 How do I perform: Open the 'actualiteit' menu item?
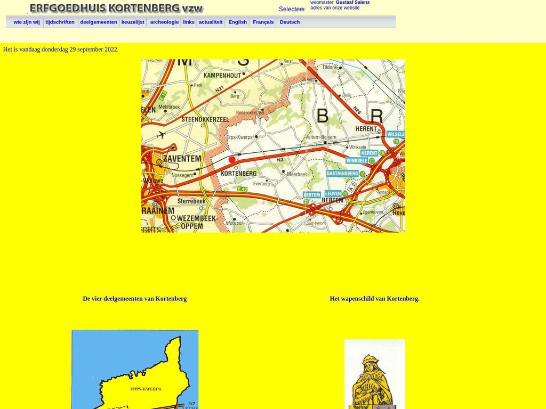(211, 22)
